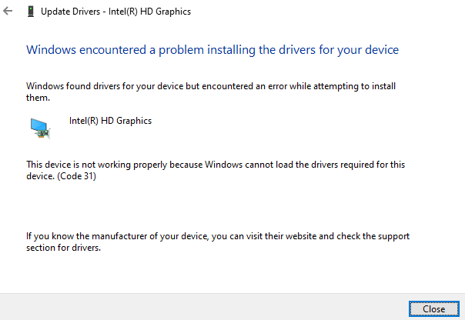The width and height of the screenshot is (465, 320).
Task: Click the small device icon in title bar
Action: click(30, 12)
